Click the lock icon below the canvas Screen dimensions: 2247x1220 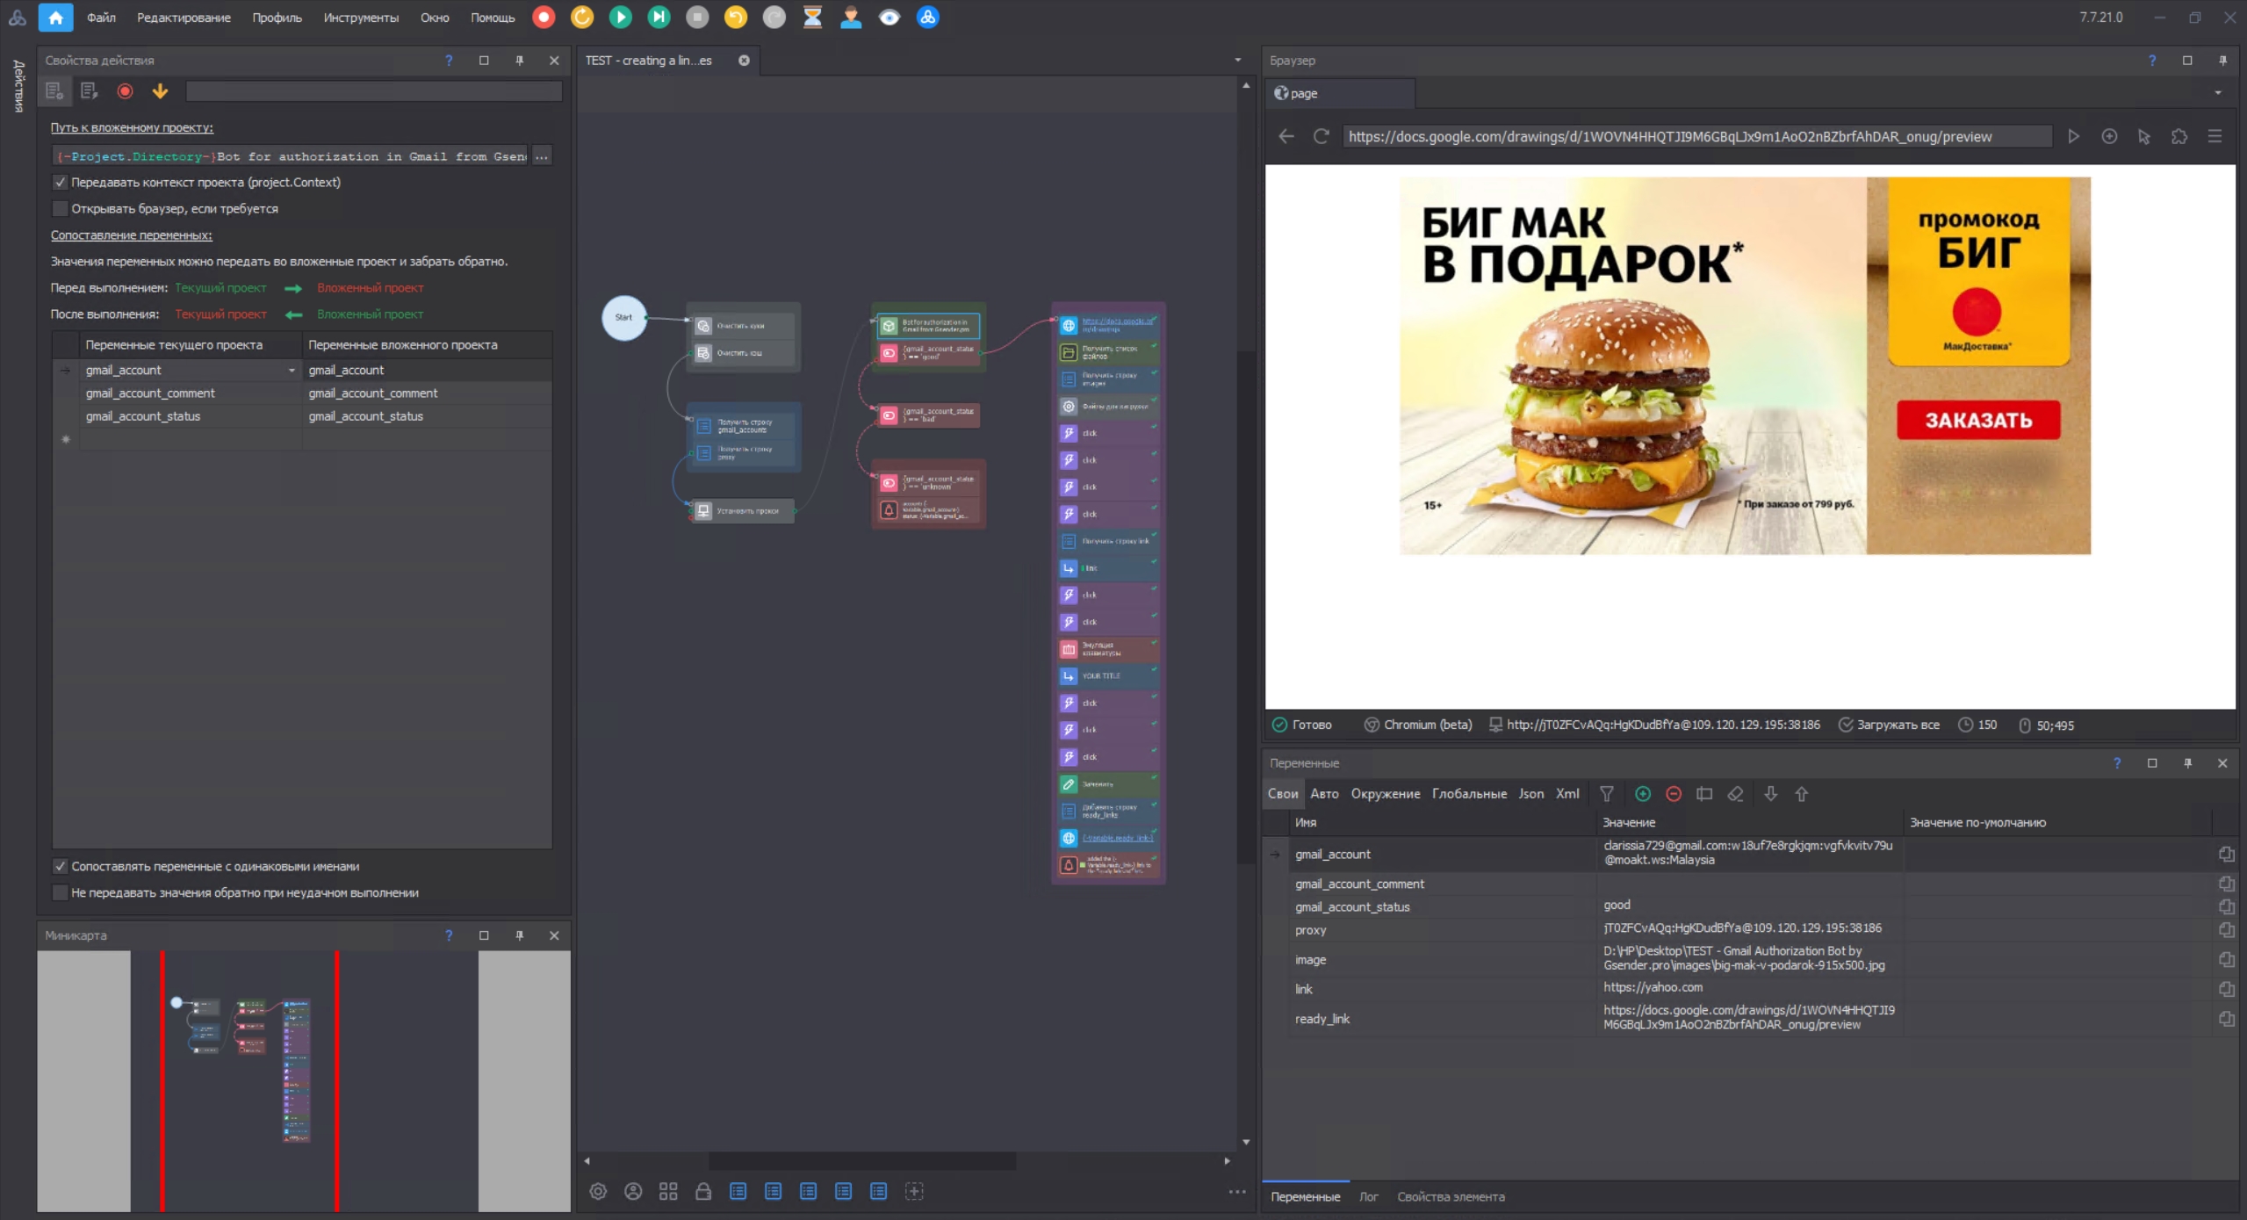703,1191
